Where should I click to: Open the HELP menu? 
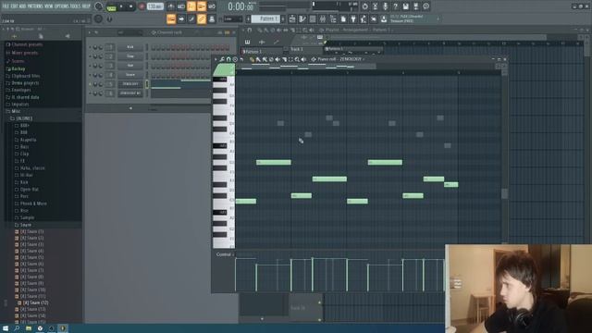point(86,6)
